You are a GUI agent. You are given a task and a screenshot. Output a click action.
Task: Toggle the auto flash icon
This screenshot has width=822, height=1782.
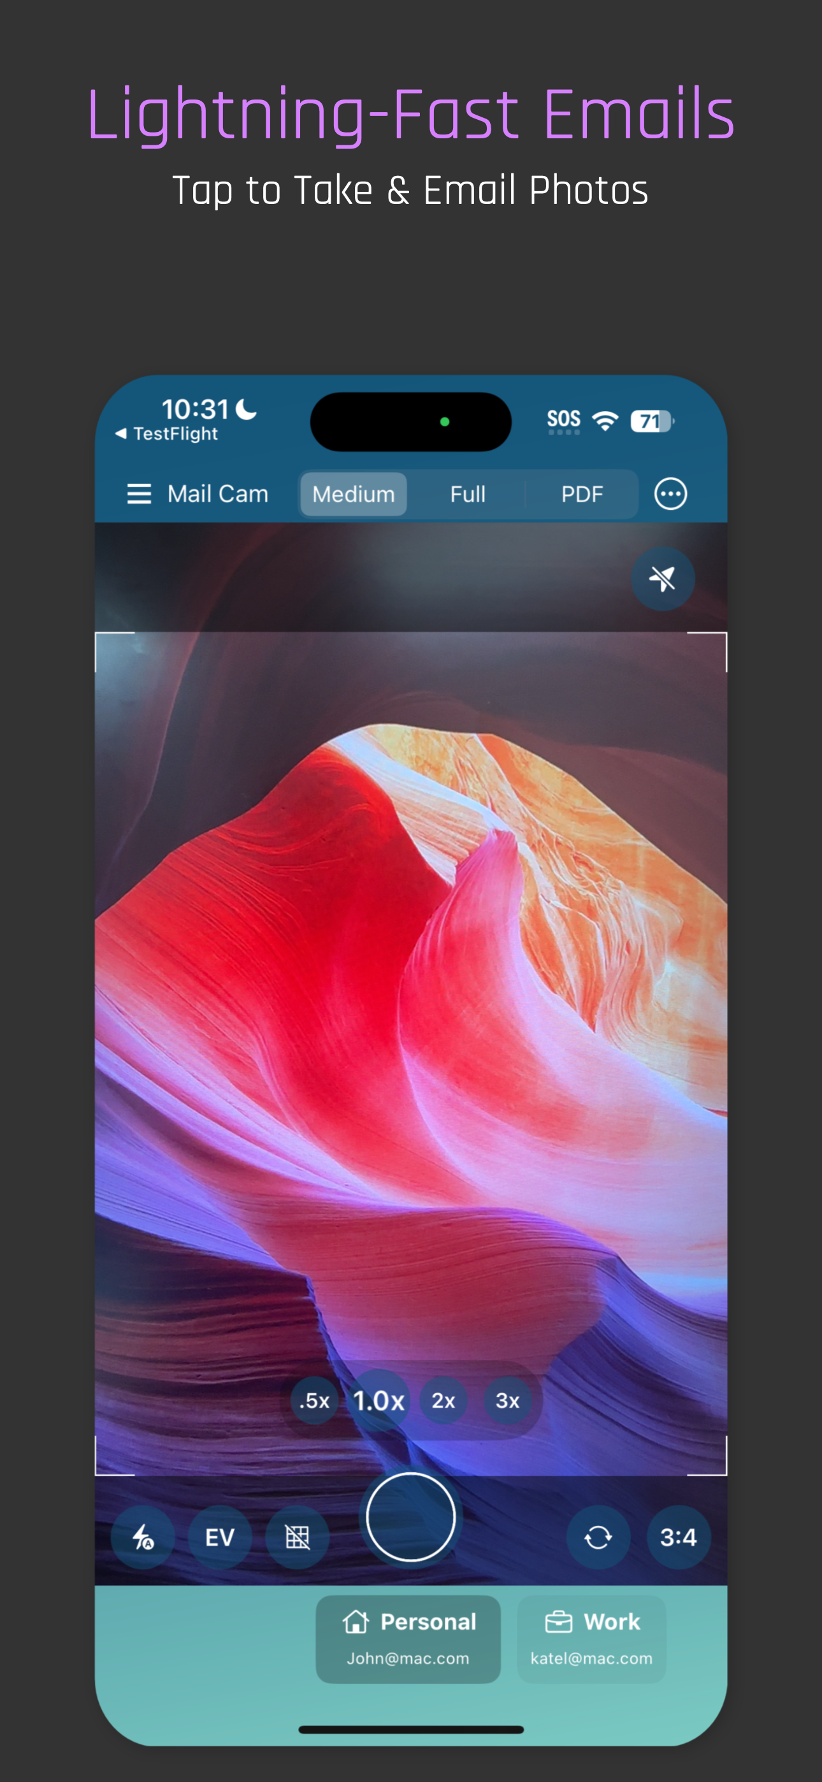click(143, 1537)
